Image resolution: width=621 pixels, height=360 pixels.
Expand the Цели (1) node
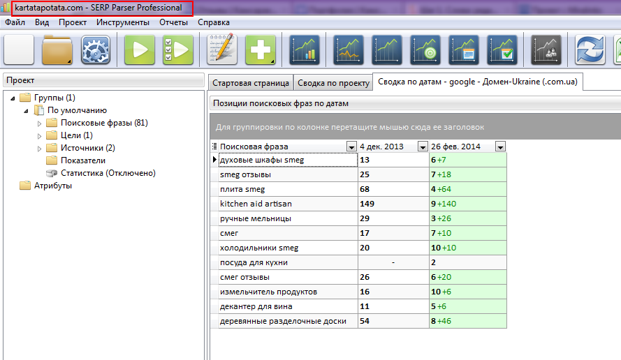tap(39, 136)
